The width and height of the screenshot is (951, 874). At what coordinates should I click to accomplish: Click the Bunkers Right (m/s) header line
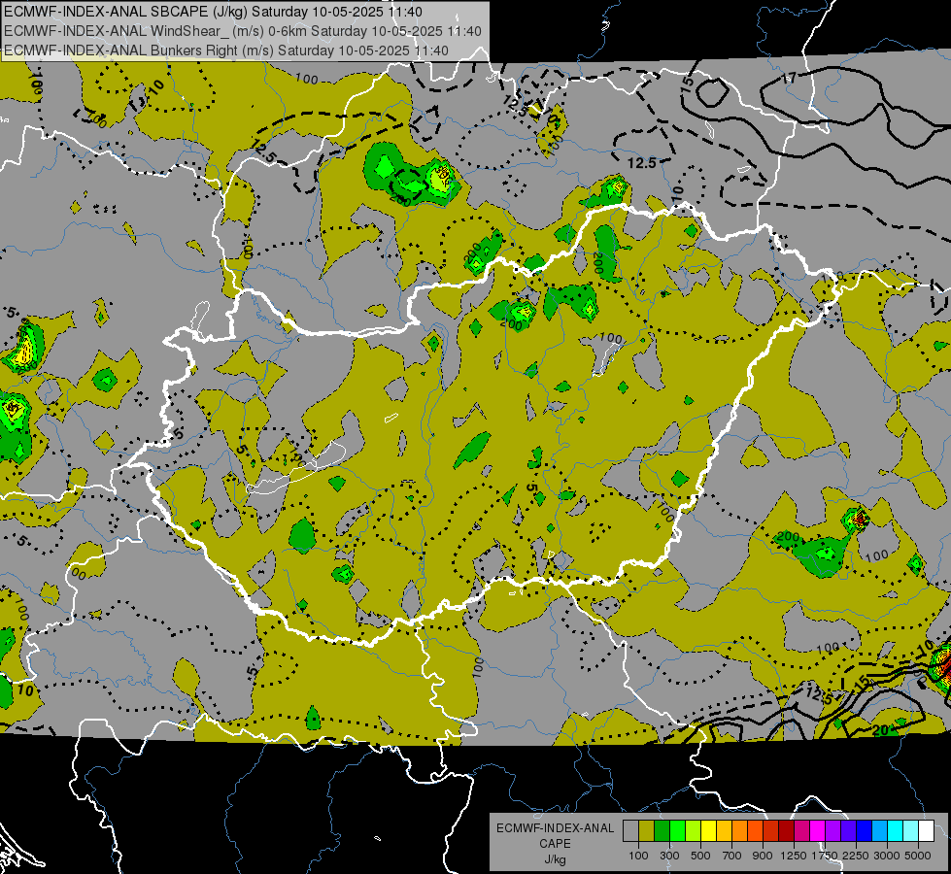click(226, 50)
